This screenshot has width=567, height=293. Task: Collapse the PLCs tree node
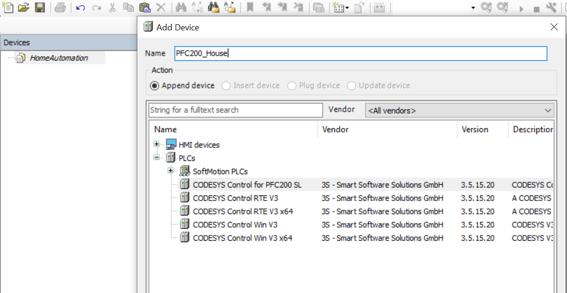click(157, 158)
